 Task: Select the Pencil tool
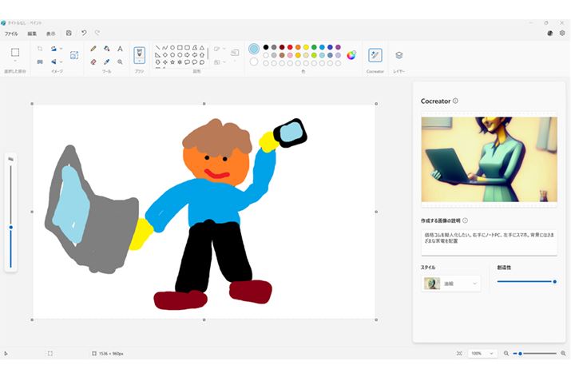point(93,49)
